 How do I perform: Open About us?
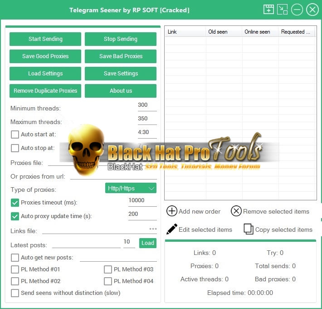[121, 91]
